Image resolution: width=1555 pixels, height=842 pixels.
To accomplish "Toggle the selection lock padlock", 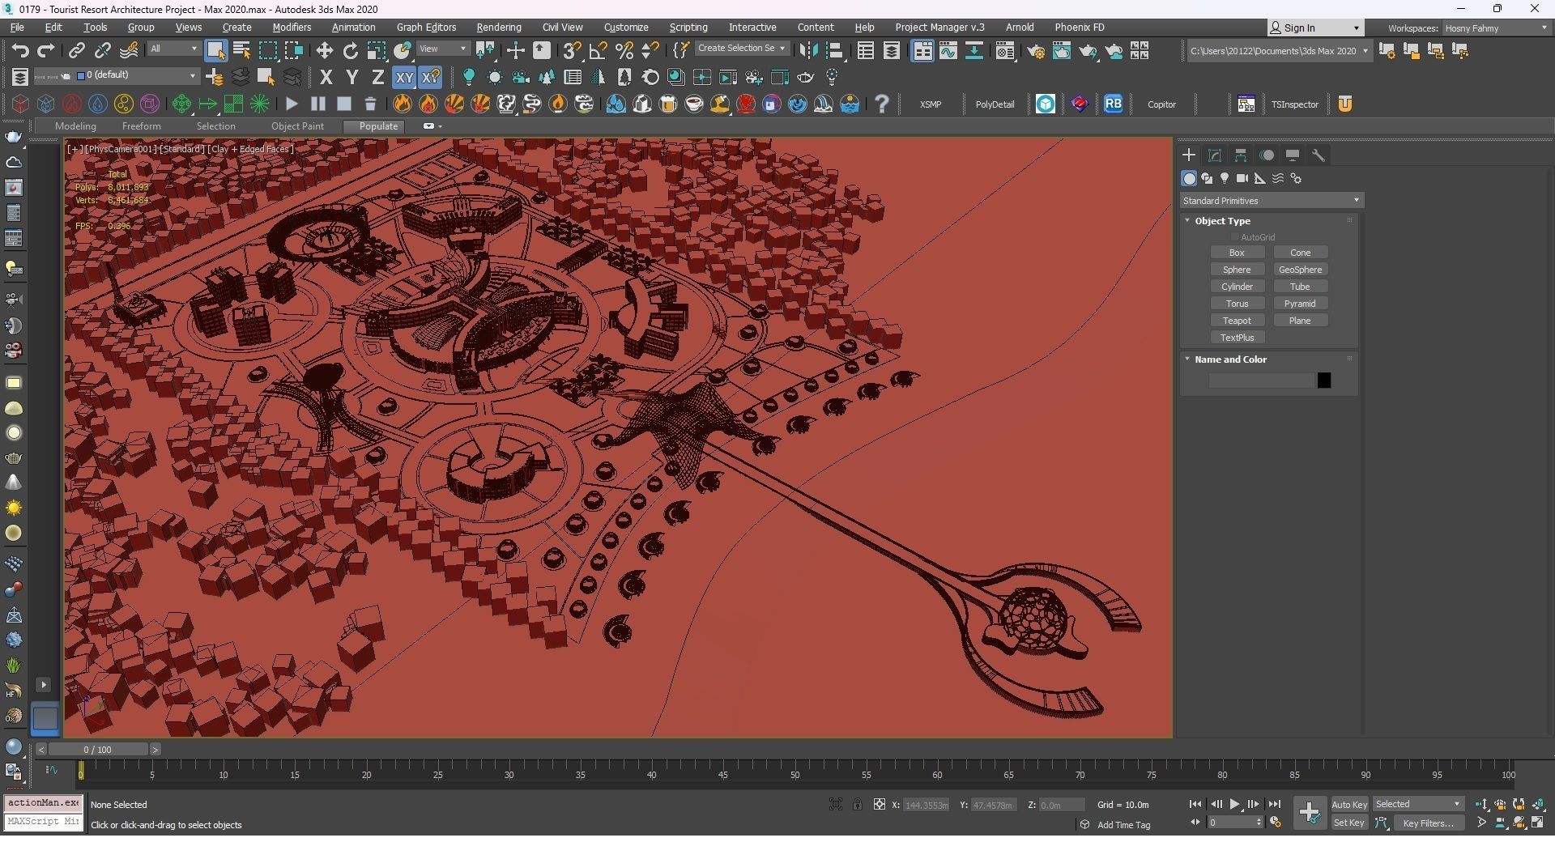I will 858,805.
